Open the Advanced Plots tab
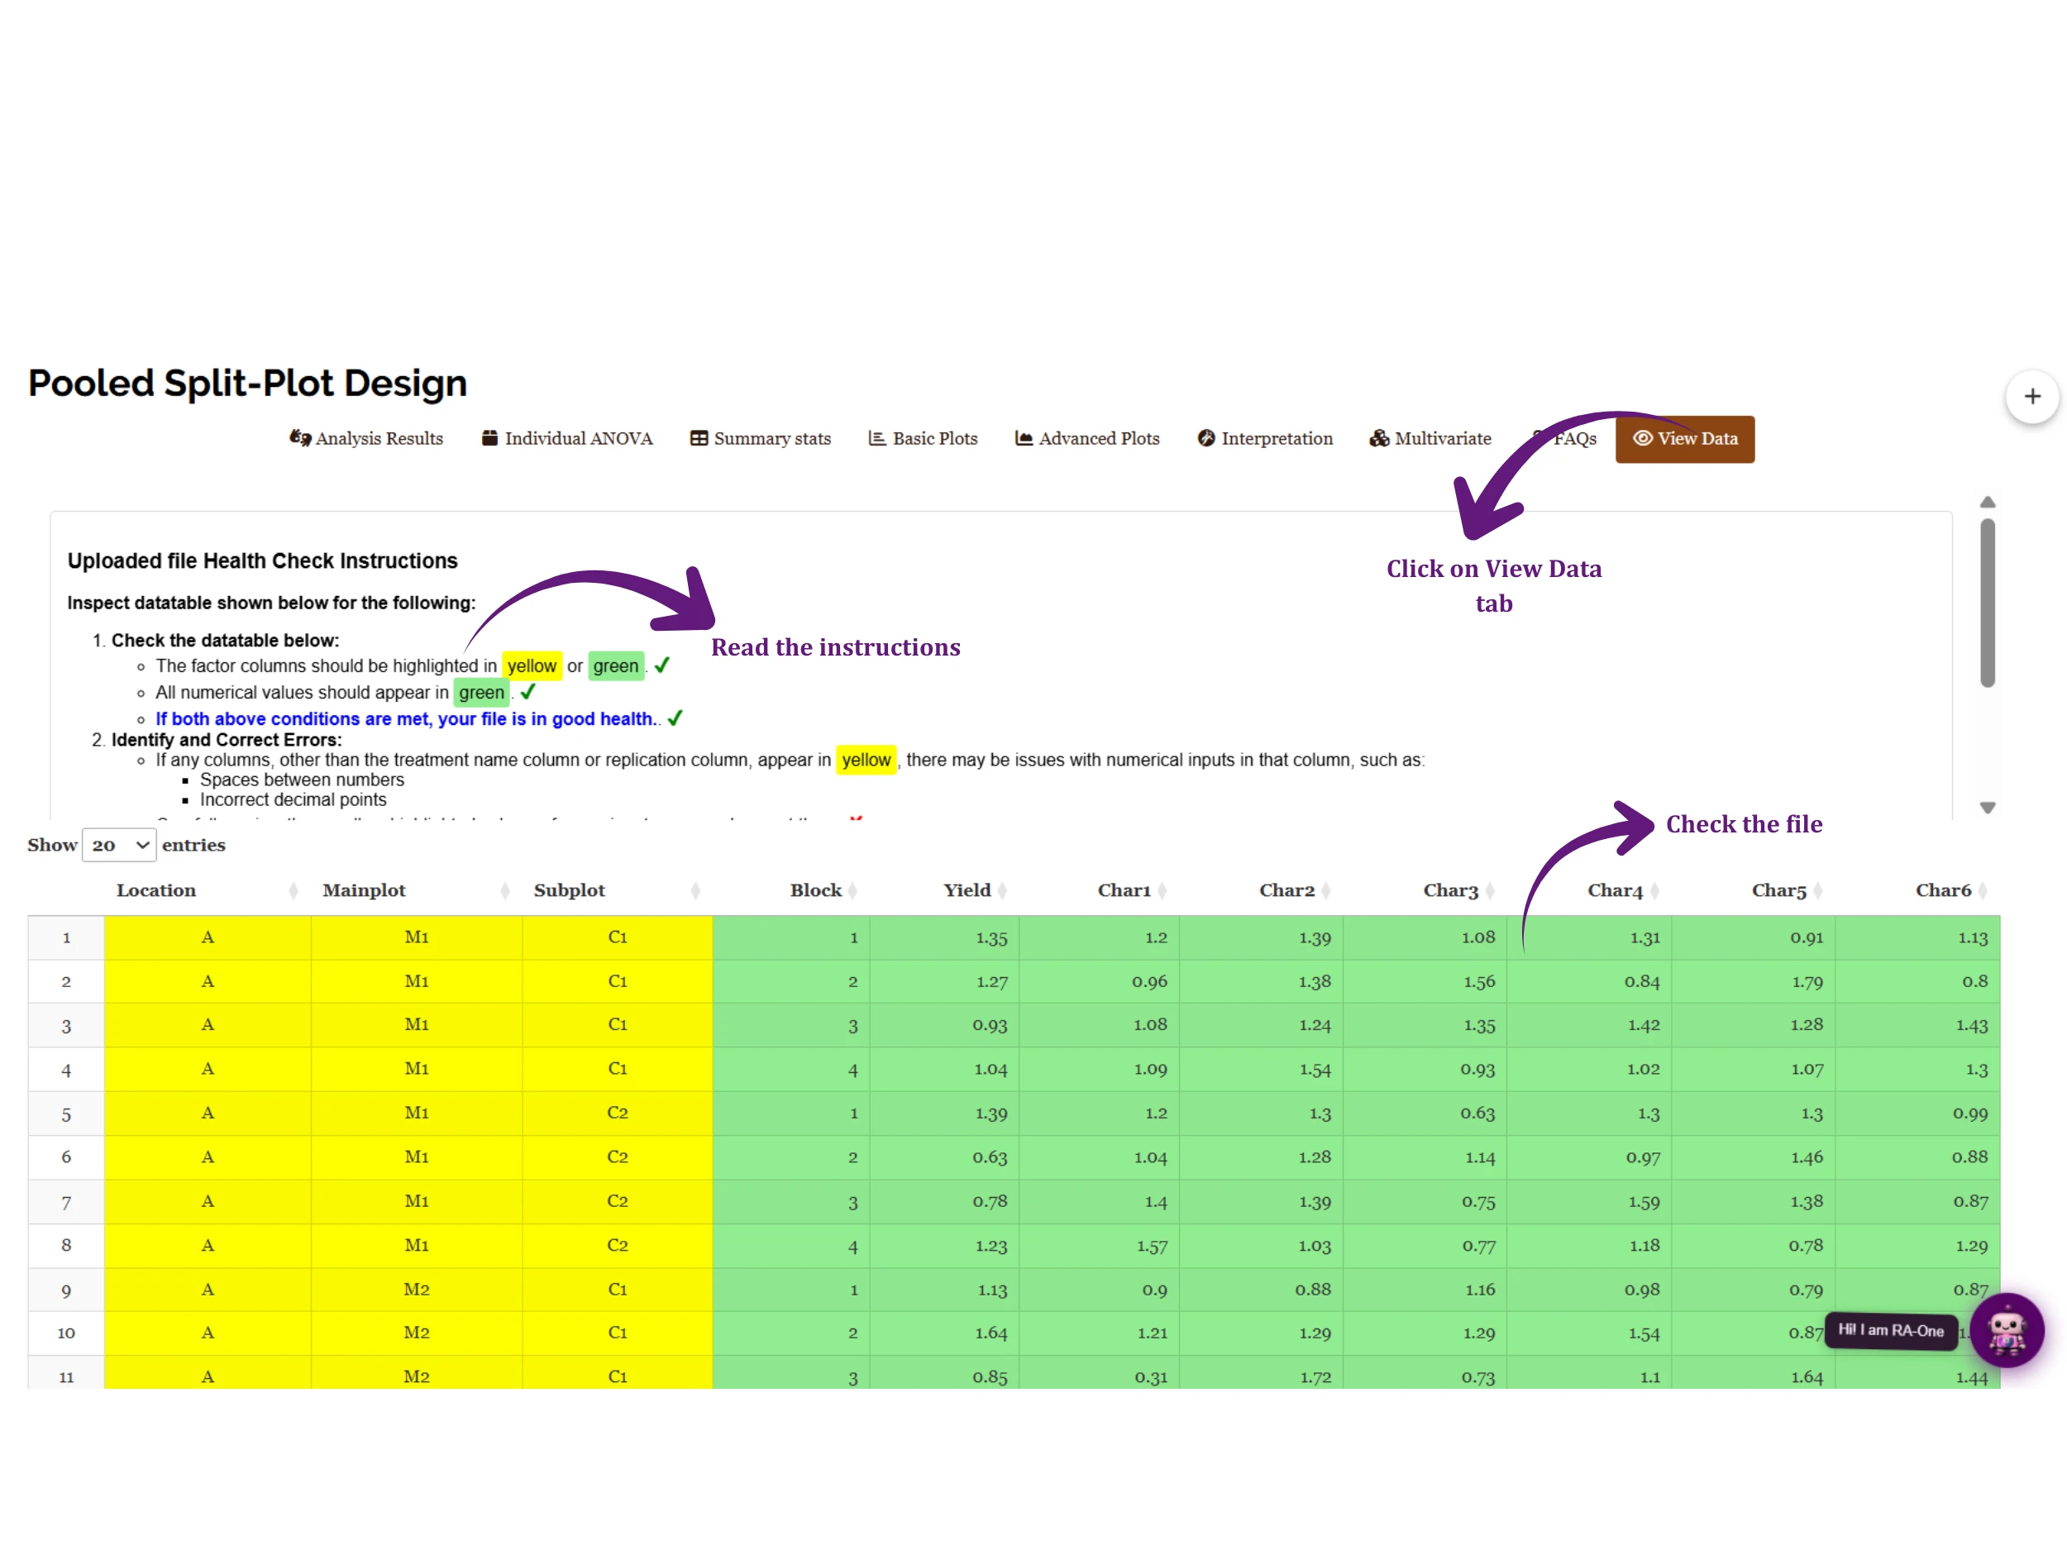Viewport: 2067px width, 1550px height. click(x=1086, y=438)
